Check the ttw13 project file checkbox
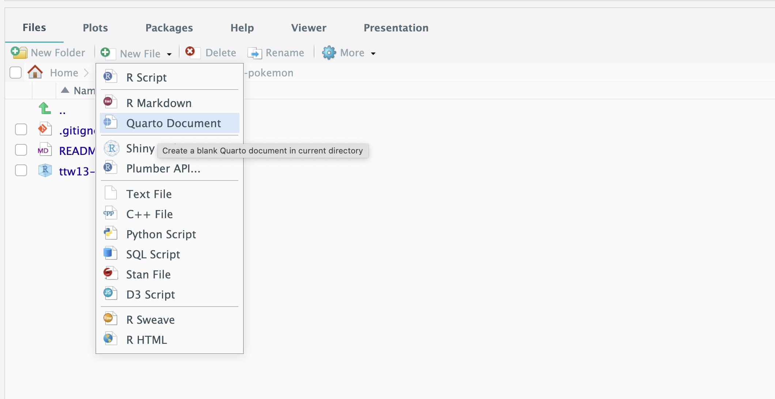The width and height of the screenshot is (775, 399). click(x=21, y=170)
